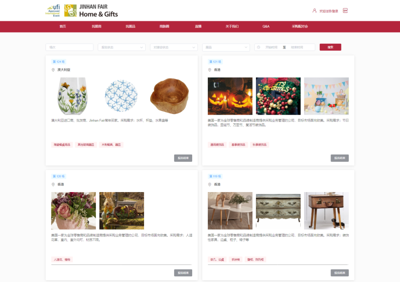Click the clock icon in date range field
The width and height of the screenshot is (400, 282).
click(x=259, y=47)
